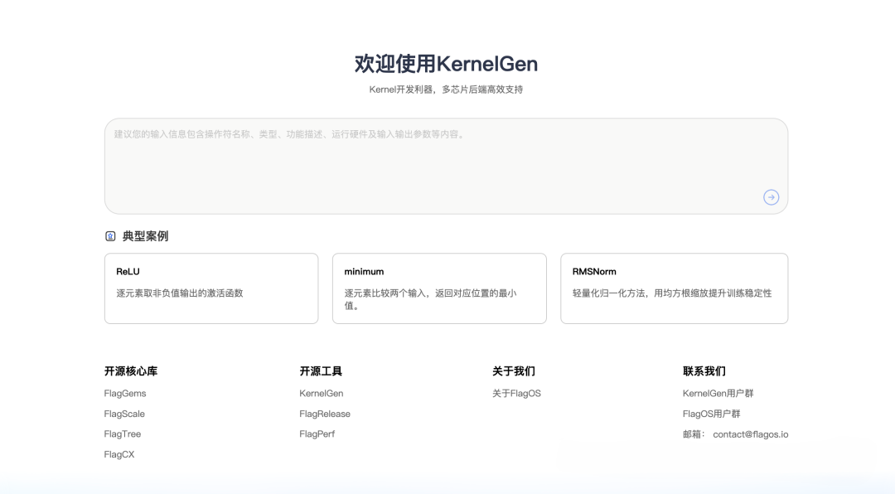Open the 关于FlagOS link
Viewport: 895px width, 494px height.
(x=516, y=394)
